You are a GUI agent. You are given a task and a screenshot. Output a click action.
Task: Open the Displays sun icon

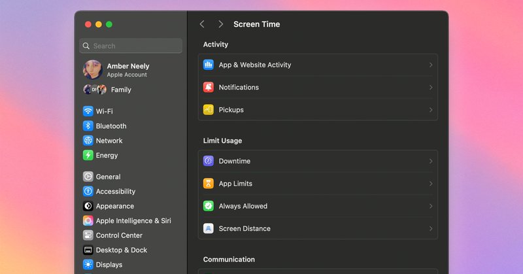88,265
